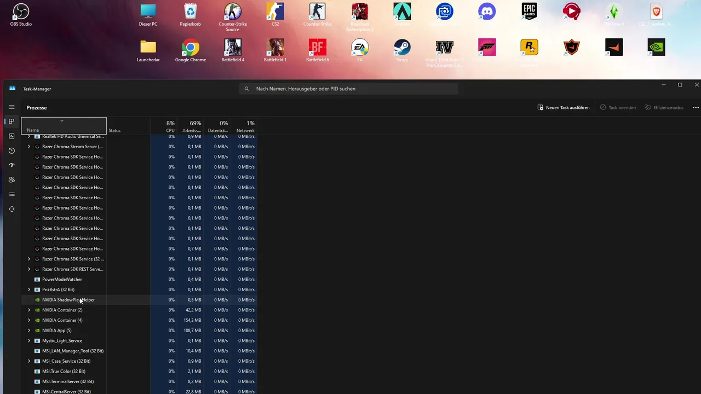Select the Battlefield 6 desktop shortcut

(x=317, y=51)
